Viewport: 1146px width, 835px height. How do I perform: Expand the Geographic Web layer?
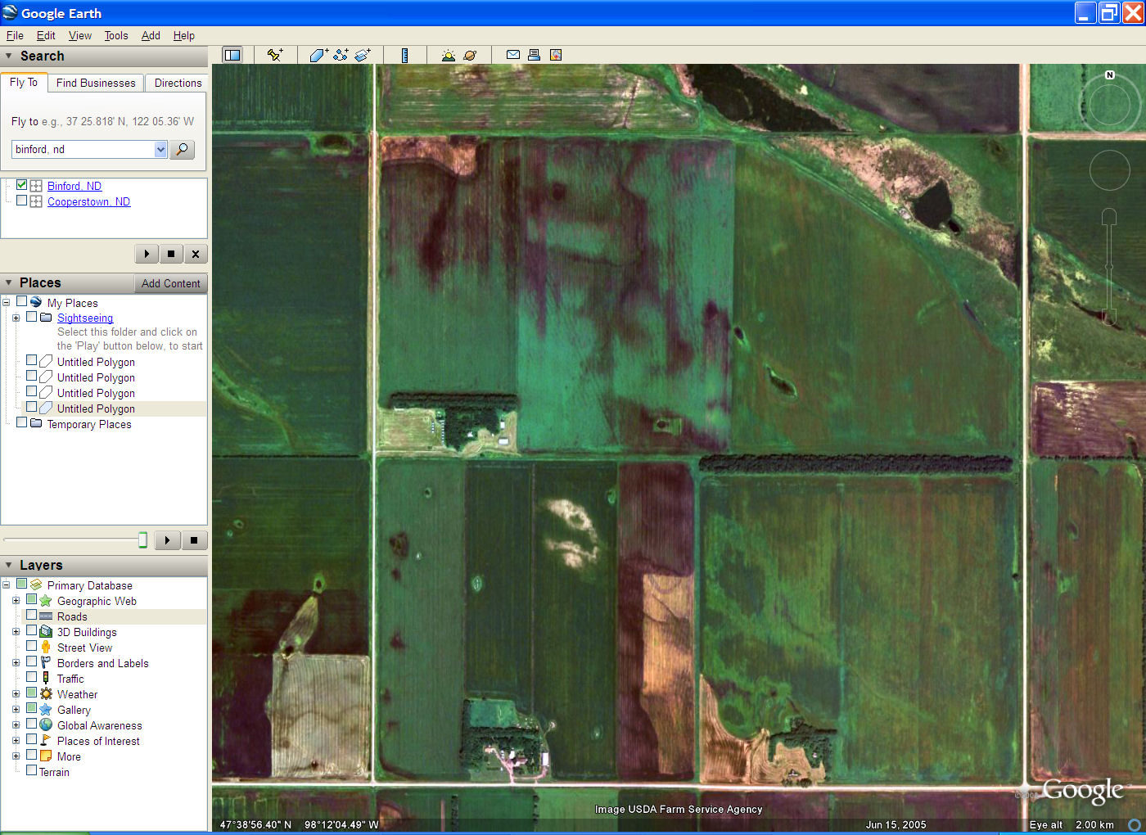coord(16,601)
